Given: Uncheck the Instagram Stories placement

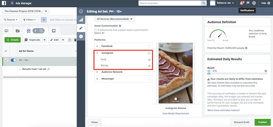Looking at the screenshot, I should coord(149,66).
